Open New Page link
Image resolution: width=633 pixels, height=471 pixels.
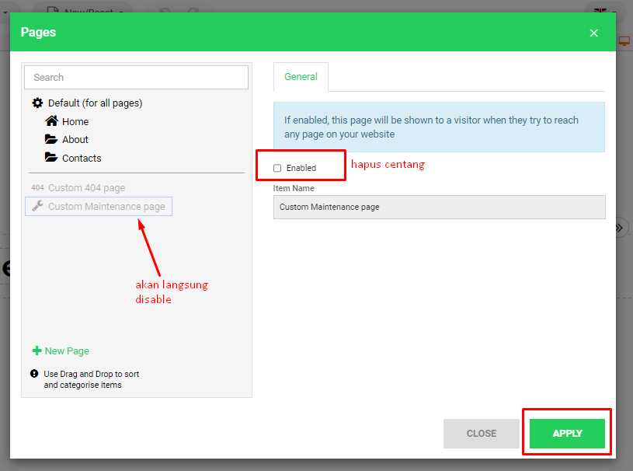coord(67,351)
